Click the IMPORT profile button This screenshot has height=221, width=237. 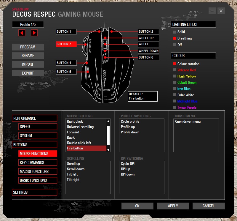tap(28, 64)
